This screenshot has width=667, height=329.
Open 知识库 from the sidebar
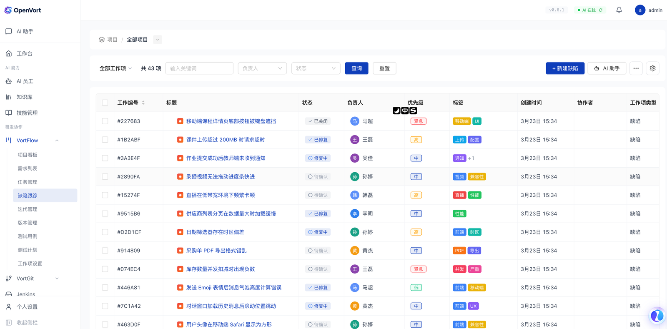[x=24, y=97]
